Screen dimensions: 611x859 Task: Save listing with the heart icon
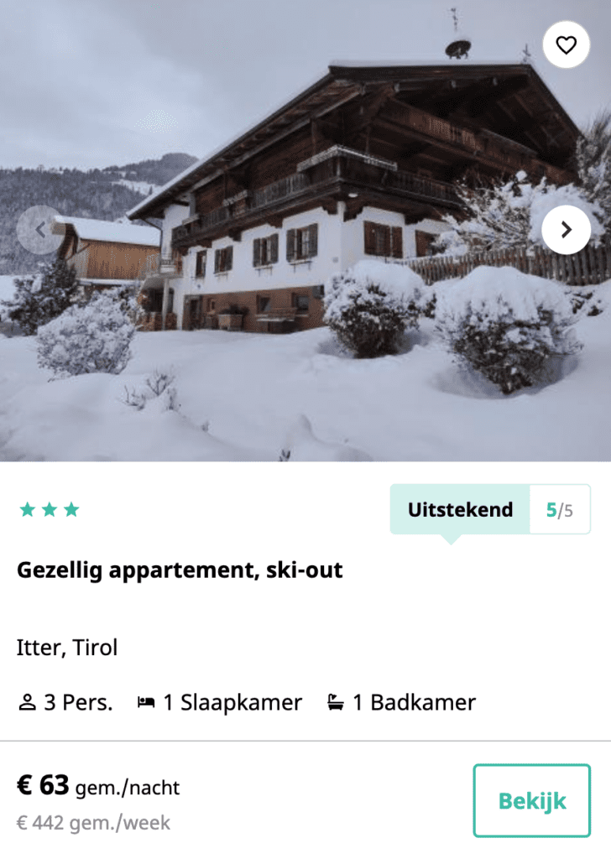[566, 45]
